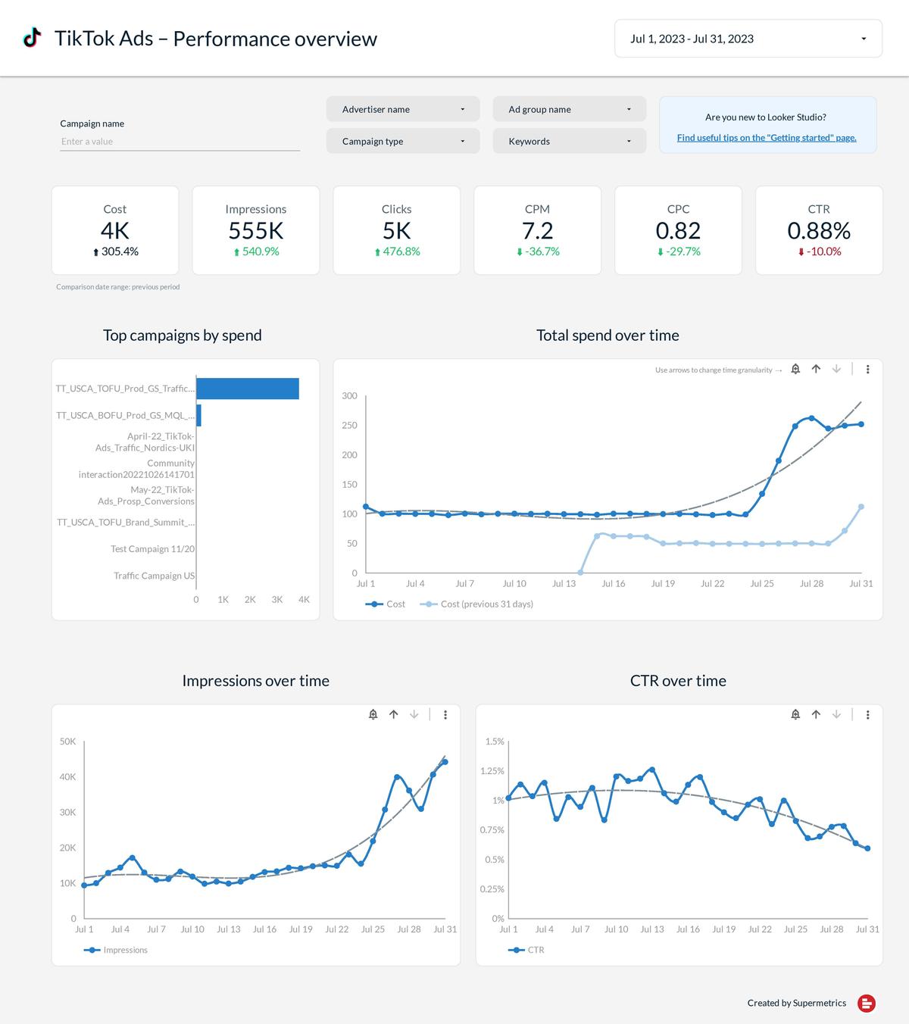Open the date range dropdown
This screenshot has width=909, height=1024.
coord(748,39)
